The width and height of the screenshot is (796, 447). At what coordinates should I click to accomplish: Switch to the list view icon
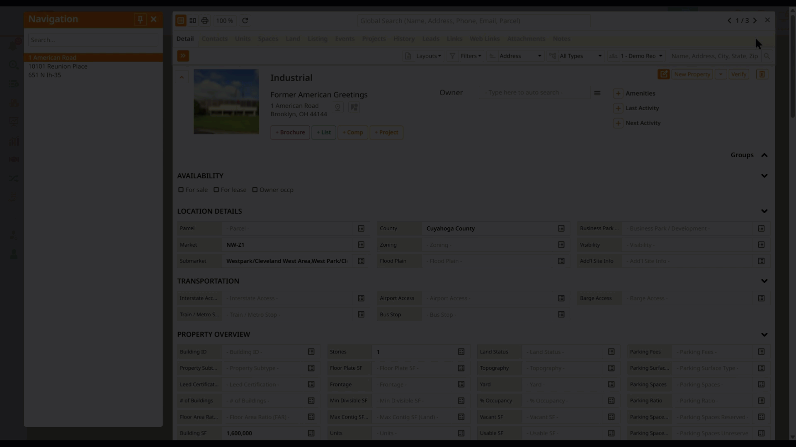pos(193,21)
